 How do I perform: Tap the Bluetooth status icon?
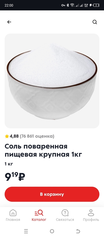coord(68,5)
